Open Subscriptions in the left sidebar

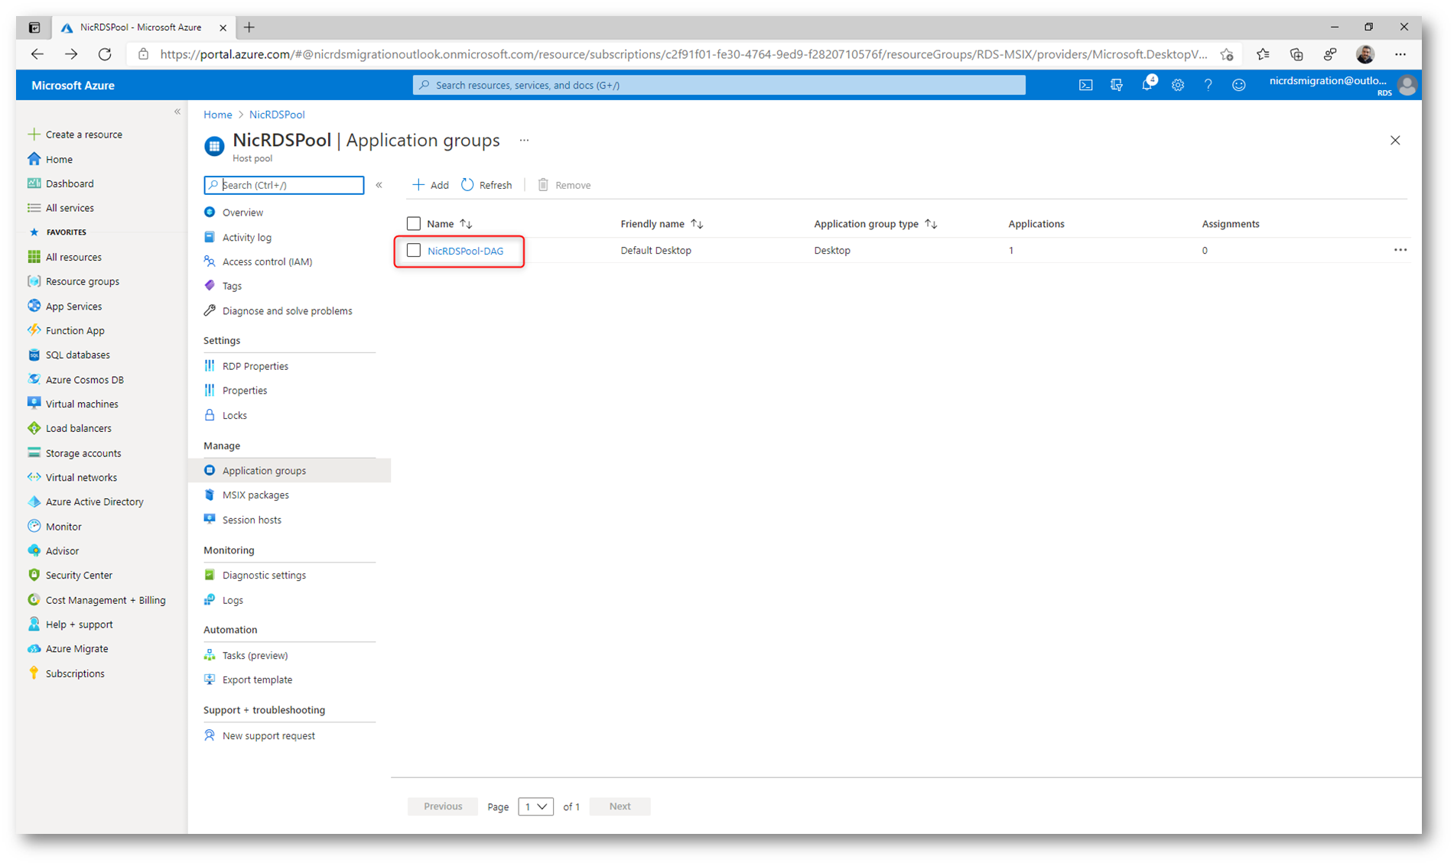tap(75, 673)
